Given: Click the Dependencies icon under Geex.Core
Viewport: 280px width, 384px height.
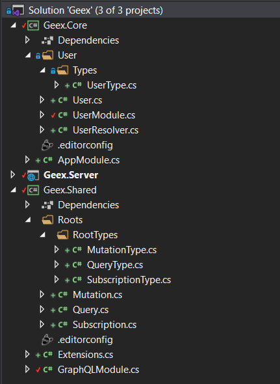Looking at the screenshot, I should (x=47, y=40).
